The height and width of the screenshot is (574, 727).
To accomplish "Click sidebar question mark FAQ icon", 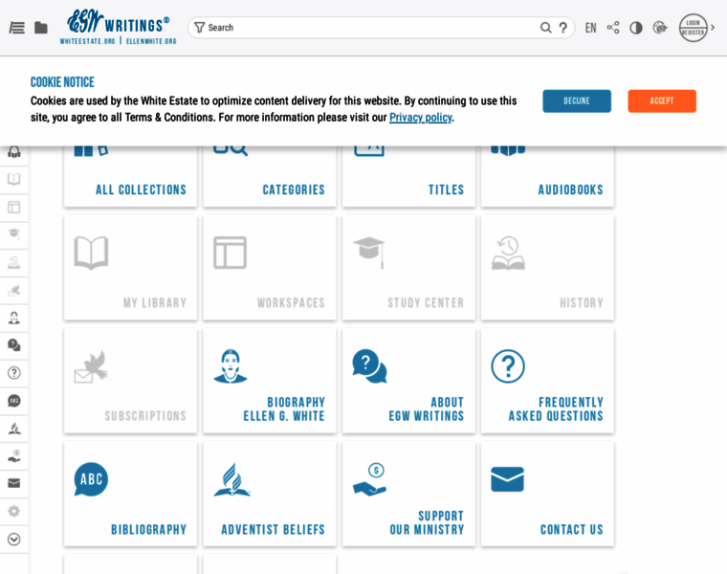I will [x=14, y=373].
